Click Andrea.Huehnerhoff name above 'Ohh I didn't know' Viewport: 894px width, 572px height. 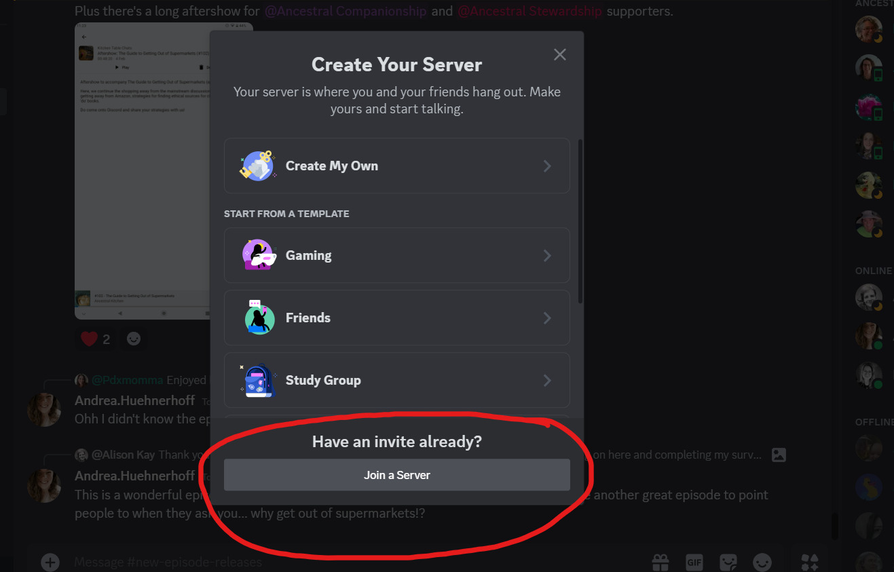(x=134, y=400)
